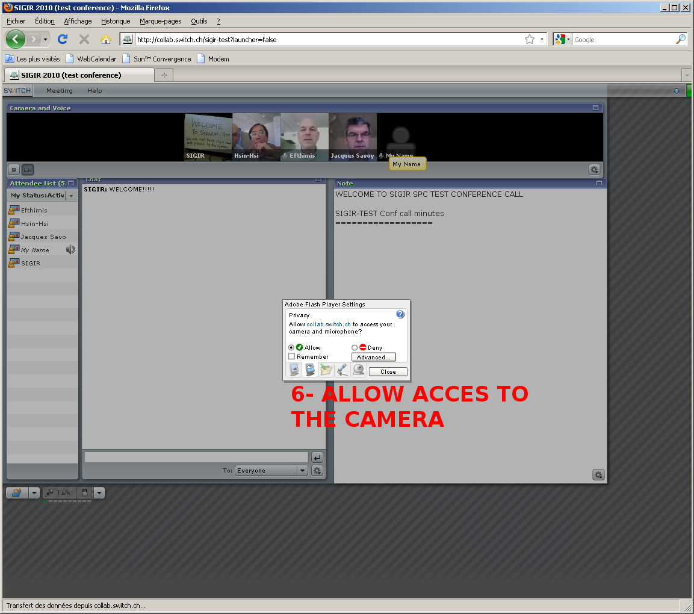Click the chat message input field

click(x=196, y=457)
